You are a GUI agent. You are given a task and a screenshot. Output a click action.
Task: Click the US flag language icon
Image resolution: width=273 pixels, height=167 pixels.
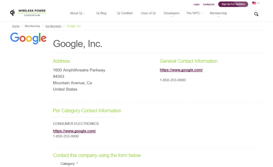tap(254, 3)
